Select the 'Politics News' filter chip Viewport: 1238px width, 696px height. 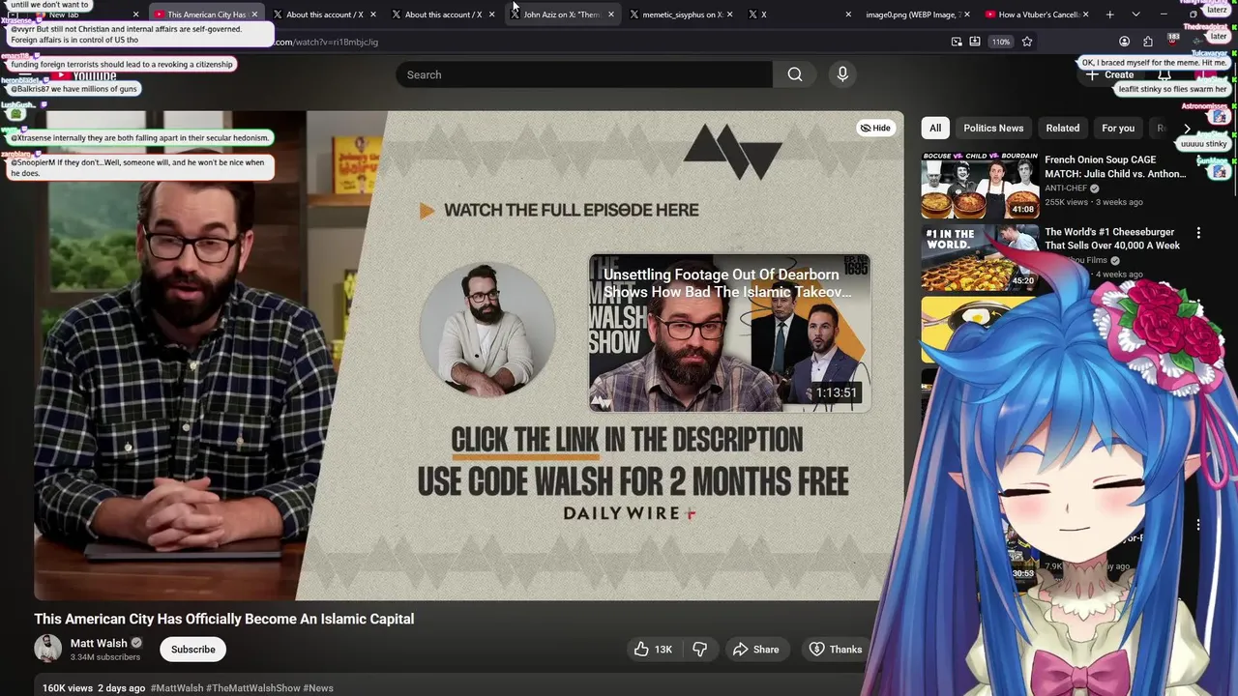993,128
